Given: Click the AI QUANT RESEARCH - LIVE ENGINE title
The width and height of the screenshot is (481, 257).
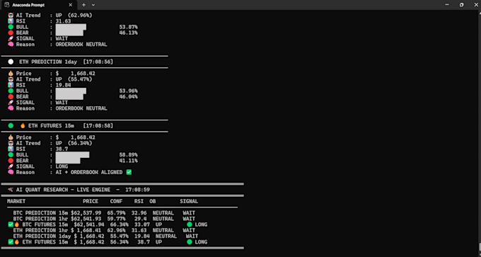Looking at the screenshot, I should 63,190.
